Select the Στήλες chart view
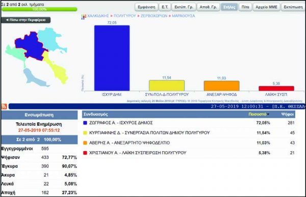The height and width of the screenshot is (197, 306). tap(229, 7)
